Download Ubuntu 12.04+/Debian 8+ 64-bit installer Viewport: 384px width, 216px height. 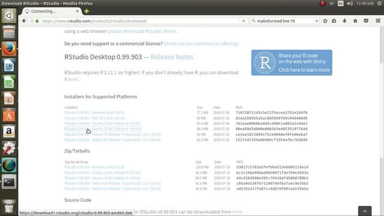tap(103, 129)
